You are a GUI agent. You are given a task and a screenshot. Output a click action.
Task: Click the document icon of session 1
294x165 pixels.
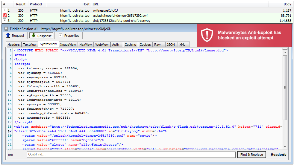pos(4,10)
